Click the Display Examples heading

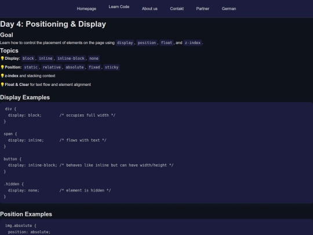[25, 97]
